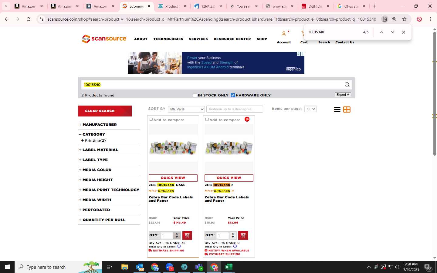Click the Export button
This screenshot has width=437, height=273.
coord(343,95)
